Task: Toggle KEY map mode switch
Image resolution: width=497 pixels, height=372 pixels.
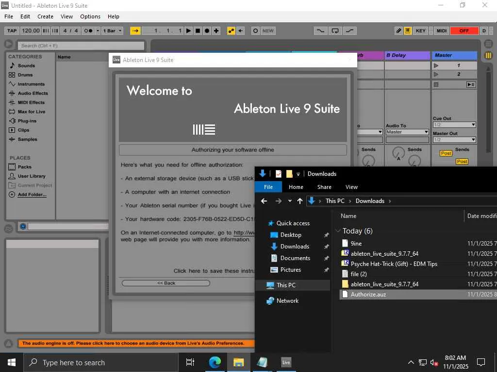Action: 421,31
